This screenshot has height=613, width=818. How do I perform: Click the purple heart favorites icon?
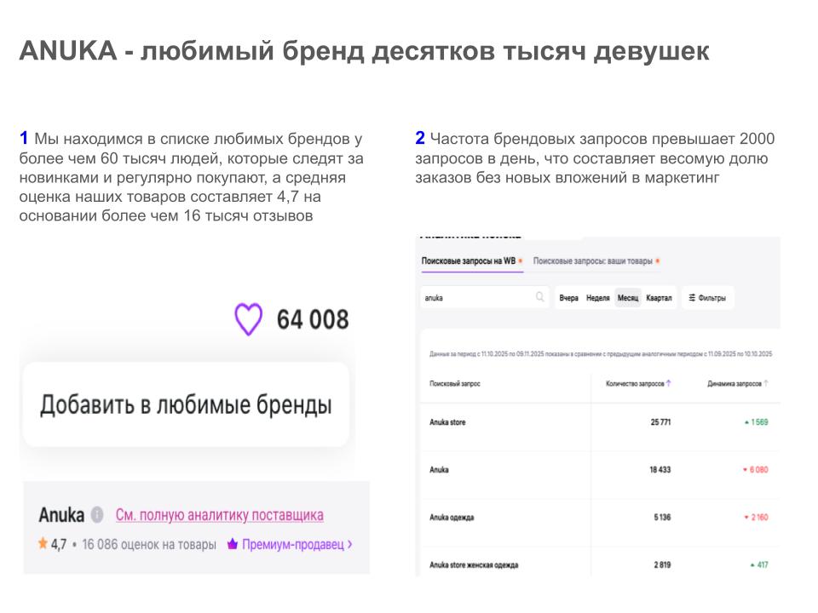tap(249, 320)
